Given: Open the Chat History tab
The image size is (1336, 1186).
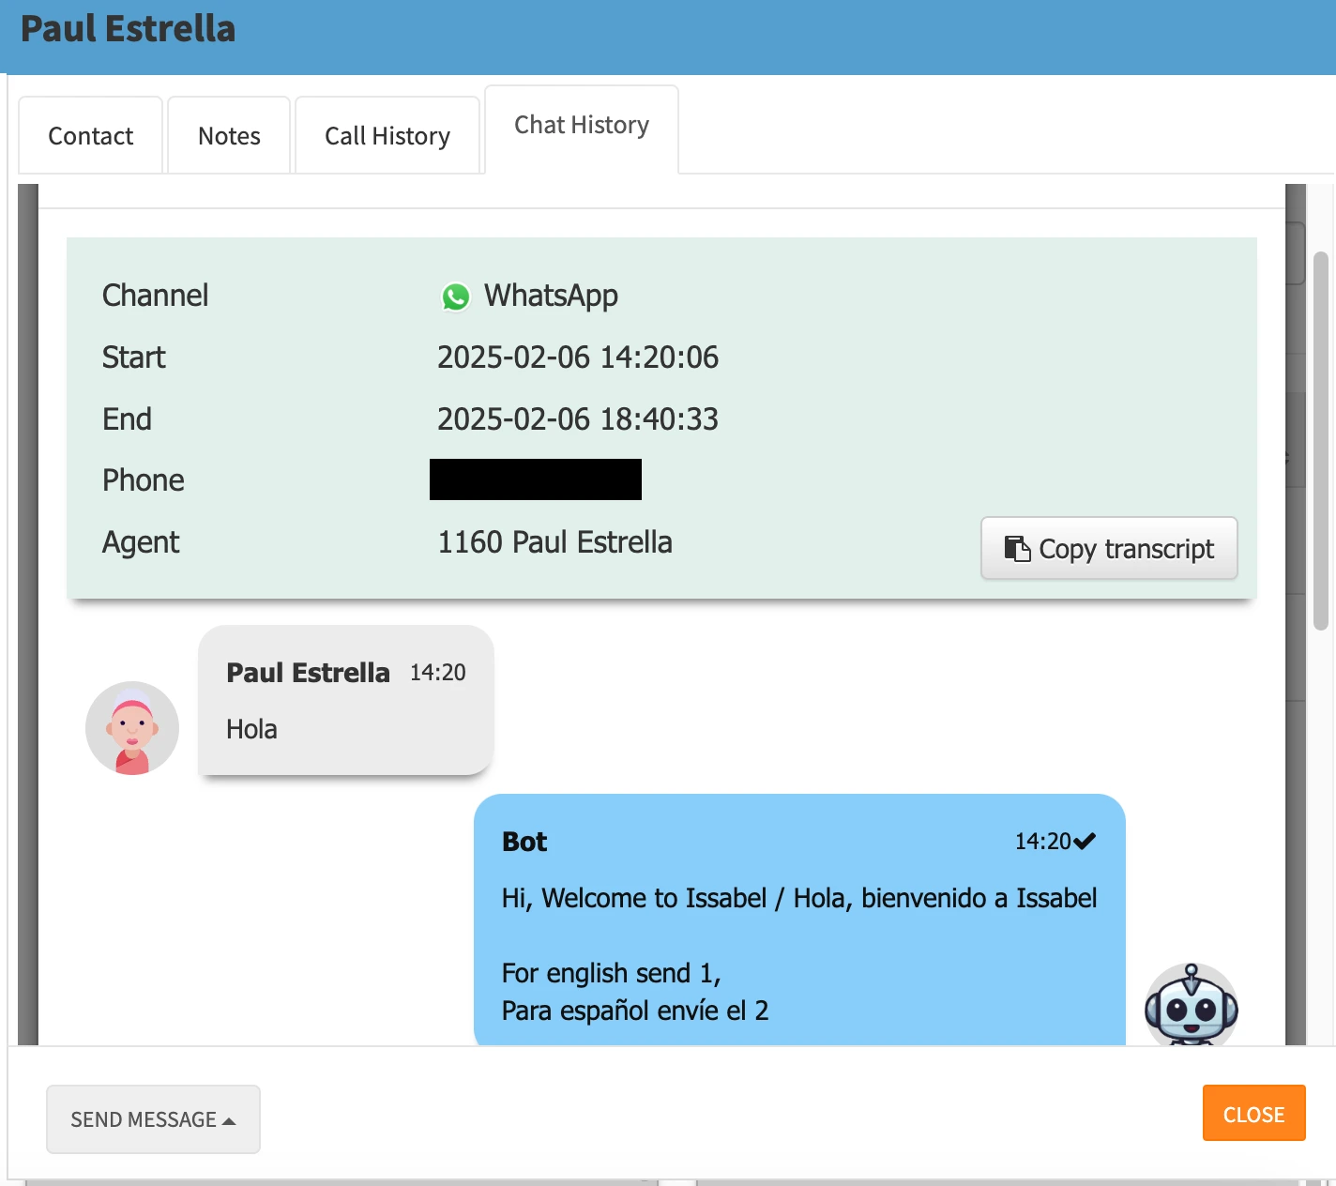Looking at the screenshot, I should (580, 125).
